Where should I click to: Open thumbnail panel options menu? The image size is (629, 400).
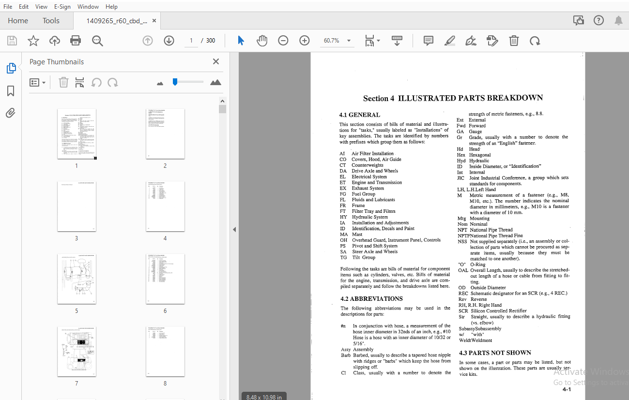pyautogui.click(x=37, y=83)
